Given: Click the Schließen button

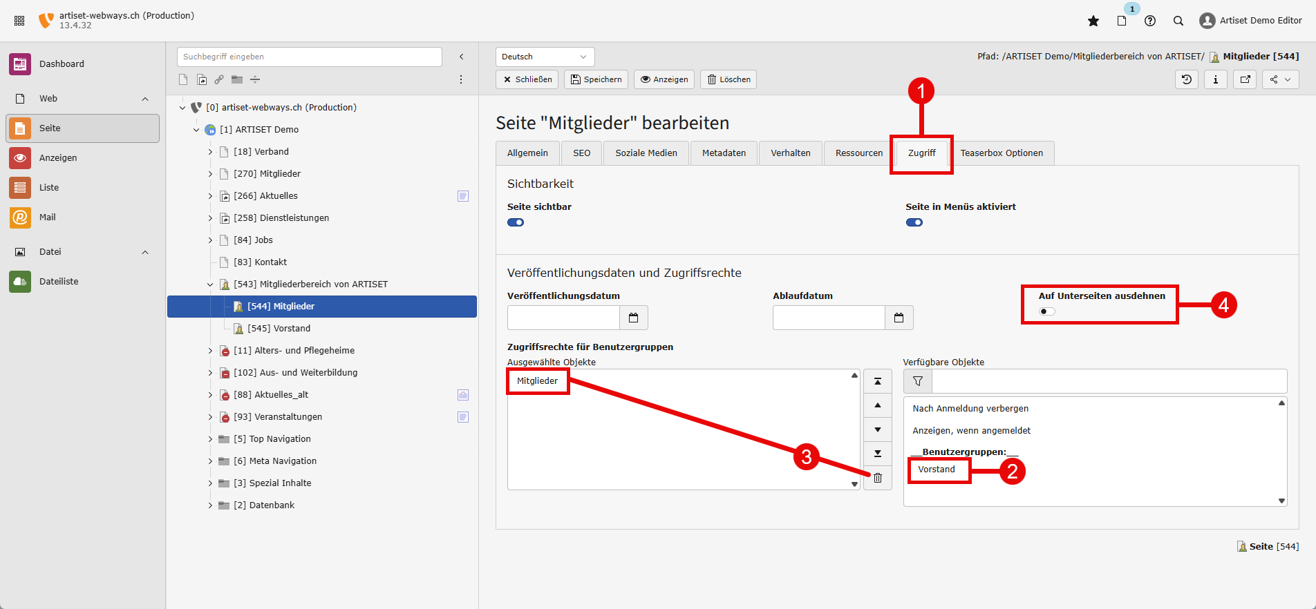Looking at the screenshot, I should coord(527,79).
